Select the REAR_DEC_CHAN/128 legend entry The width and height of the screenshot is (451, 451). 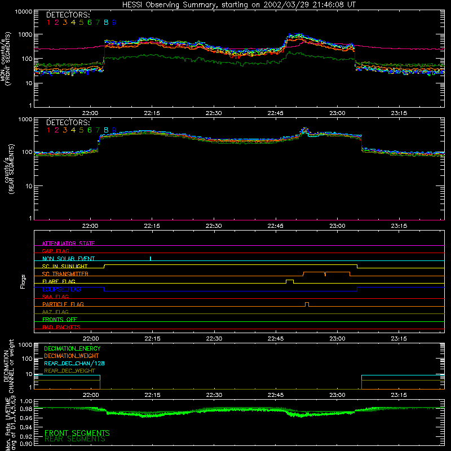click(x=74, y=363)
